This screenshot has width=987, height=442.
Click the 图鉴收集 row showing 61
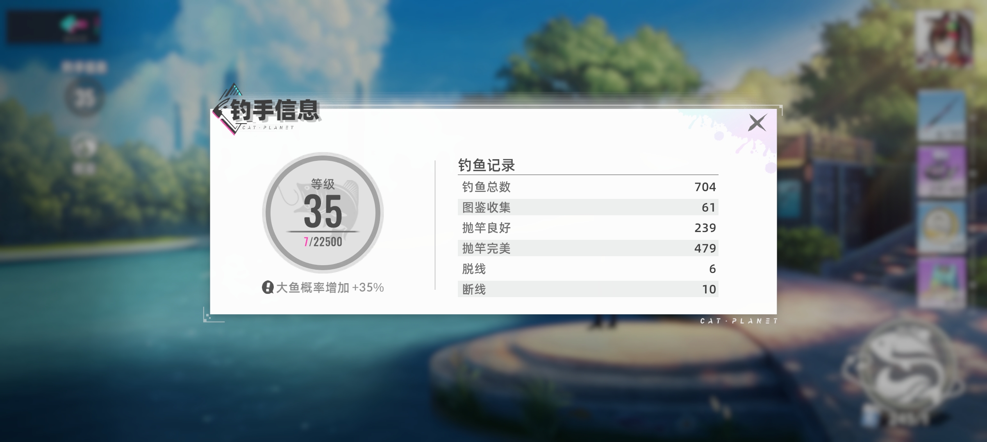pos(588,207)
